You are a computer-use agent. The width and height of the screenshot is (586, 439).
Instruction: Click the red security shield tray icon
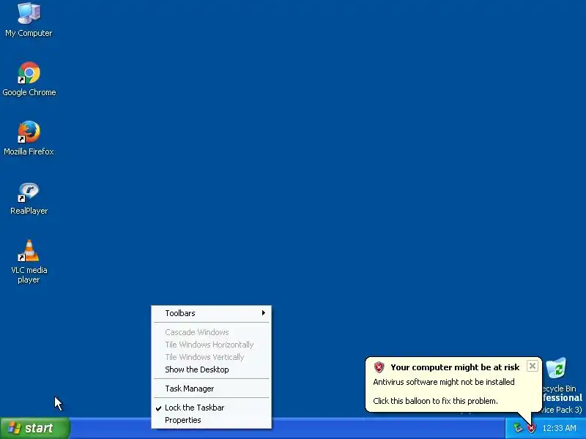(531, 428)
